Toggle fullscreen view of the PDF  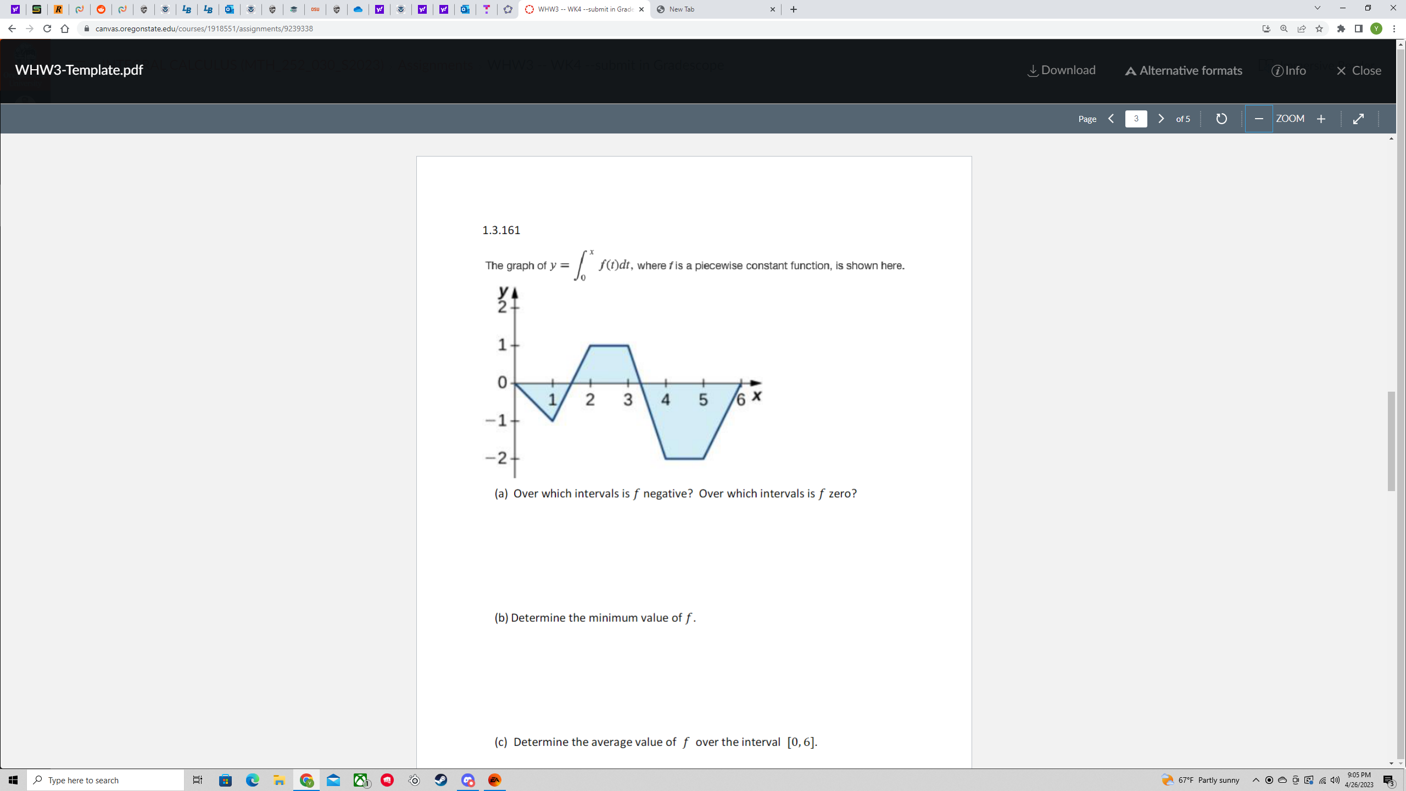pos(1358,119)
